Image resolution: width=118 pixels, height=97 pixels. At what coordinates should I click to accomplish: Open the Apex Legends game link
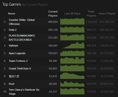tap(17, 53)
